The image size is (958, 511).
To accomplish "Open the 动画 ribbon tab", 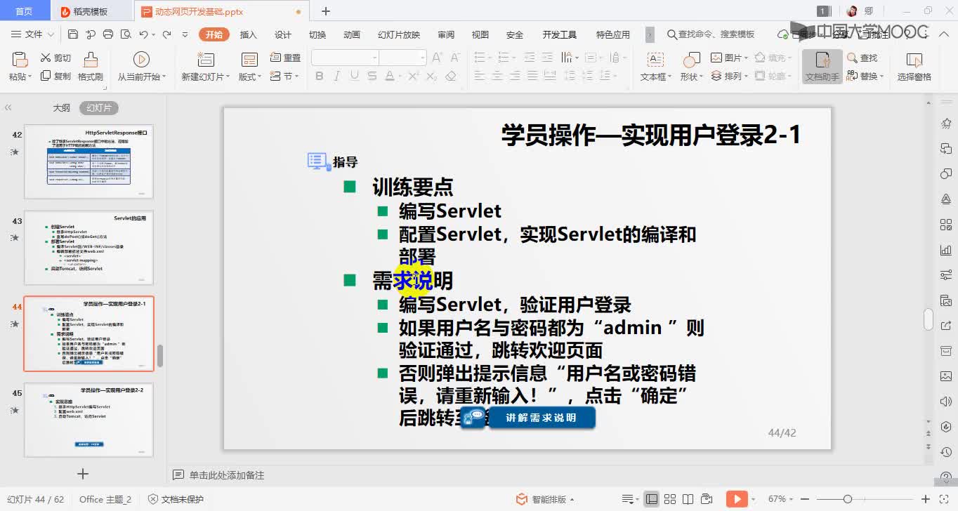I will (x=352, y=34).
